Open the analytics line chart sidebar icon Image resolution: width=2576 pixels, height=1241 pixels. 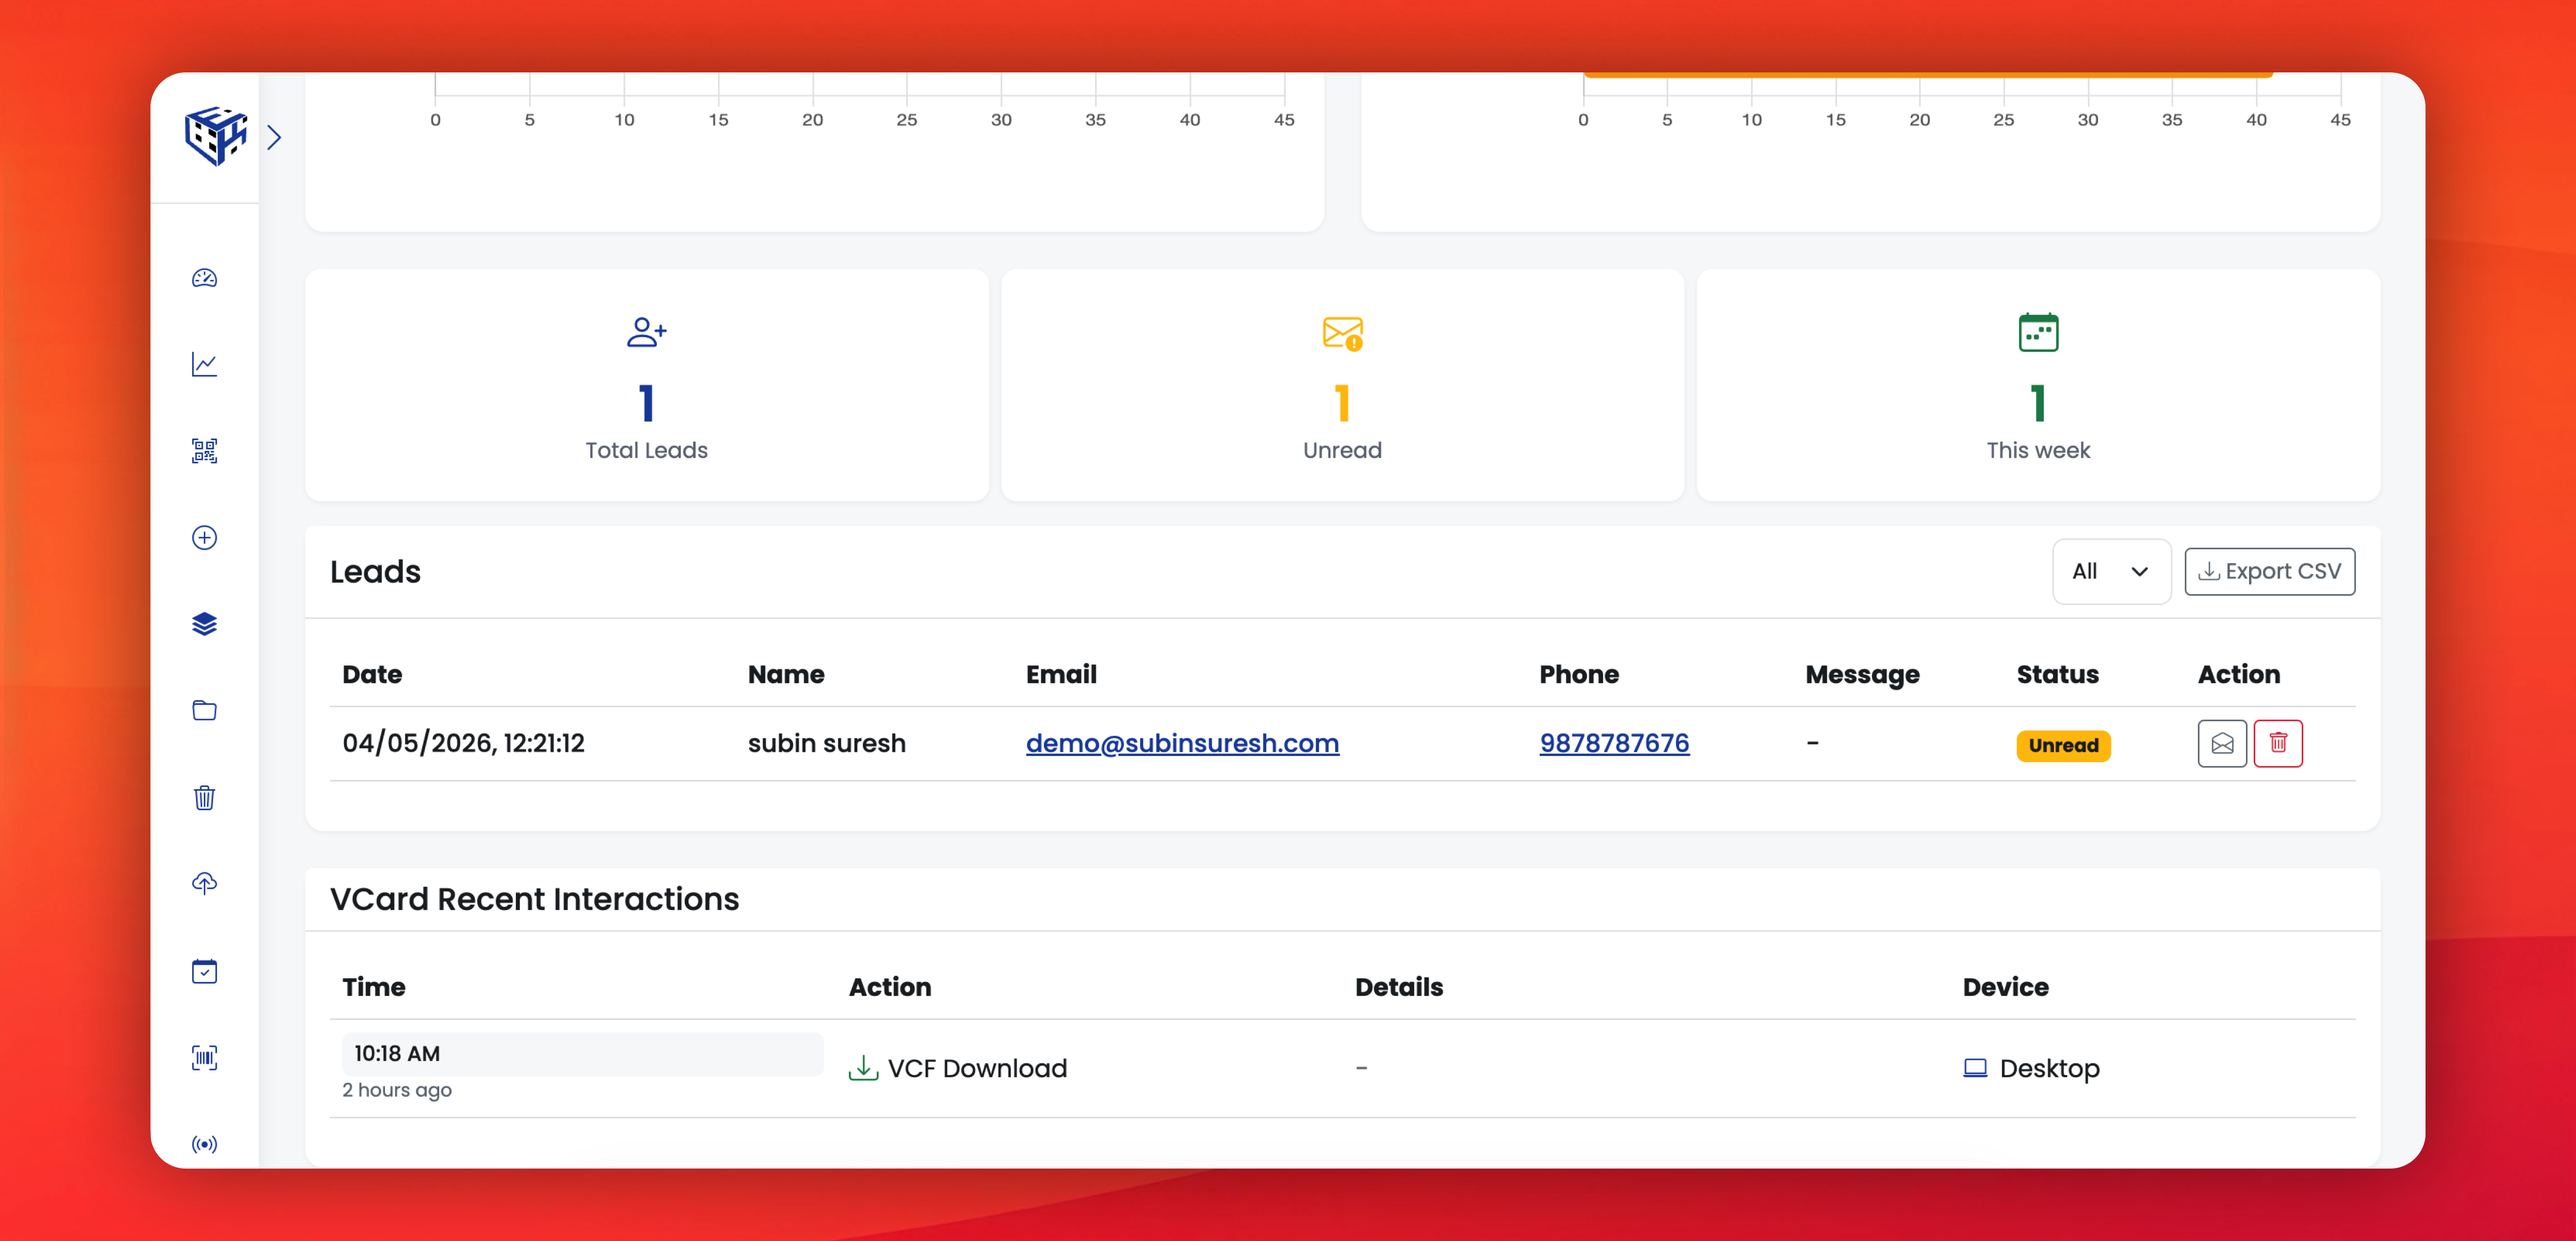(204, 364)
